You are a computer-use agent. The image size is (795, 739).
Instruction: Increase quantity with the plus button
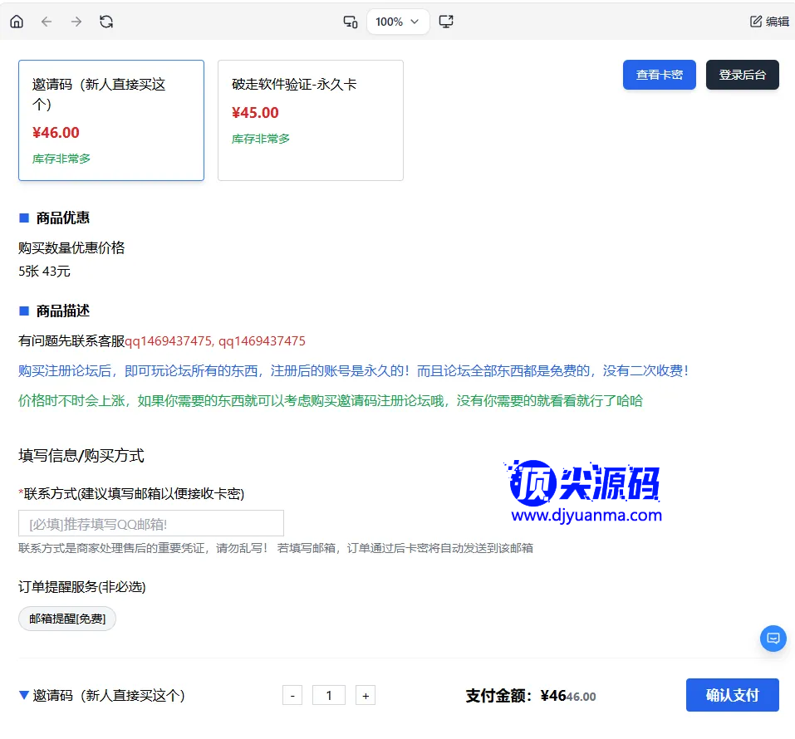[x=366, y=696]
